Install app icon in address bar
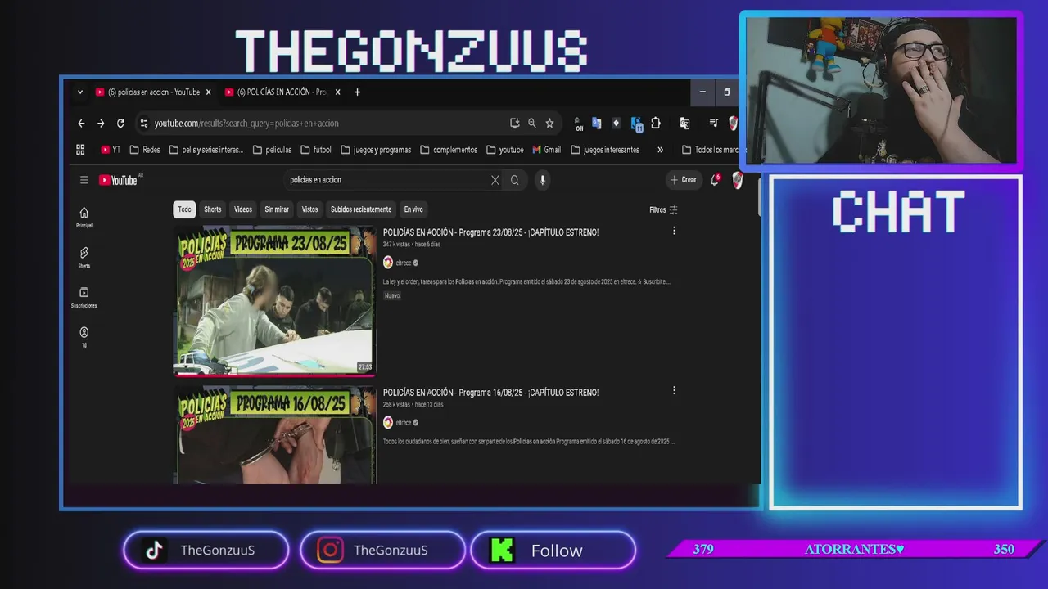Viewport: 1048px width, 589px height. click(x=514, y=124)
